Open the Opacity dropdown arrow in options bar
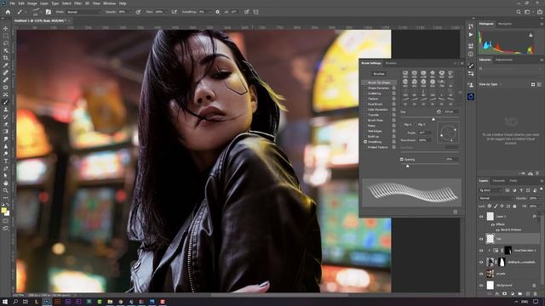This screenshot has width=545, height=306. point(130,12)
